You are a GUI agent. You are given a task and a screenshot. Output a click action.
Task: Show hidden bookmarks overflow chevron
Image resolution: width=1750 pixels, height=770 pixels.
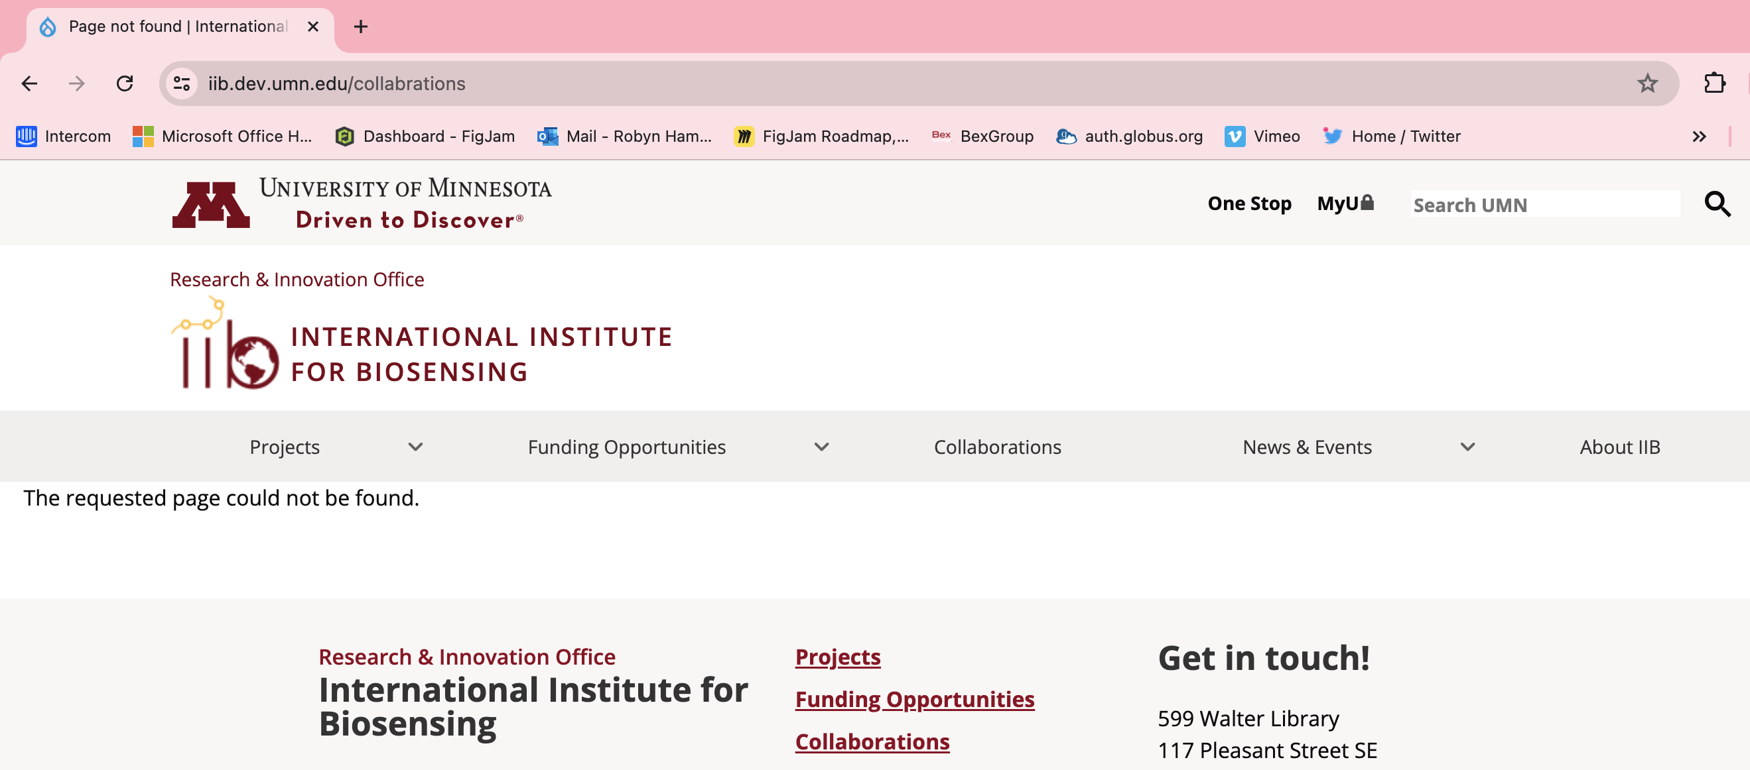1698,137
